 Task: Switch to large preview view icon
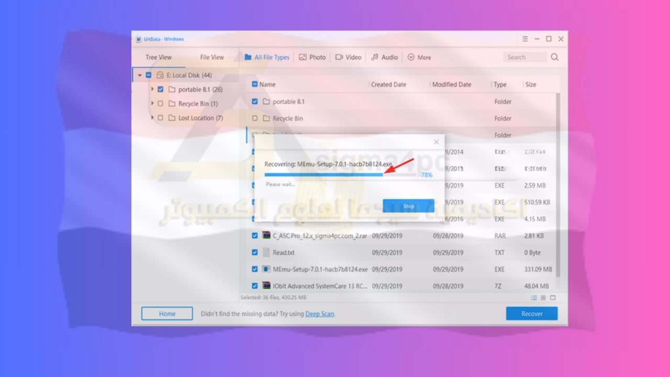(x=553, y=297)
